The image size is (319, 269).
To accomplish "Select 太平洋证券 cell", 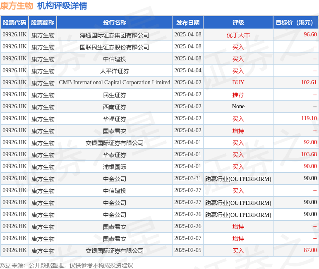I will click(x=115, y=71).
